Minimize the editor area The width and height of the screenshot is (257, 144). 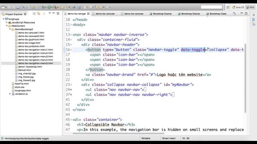coord(242,13)
